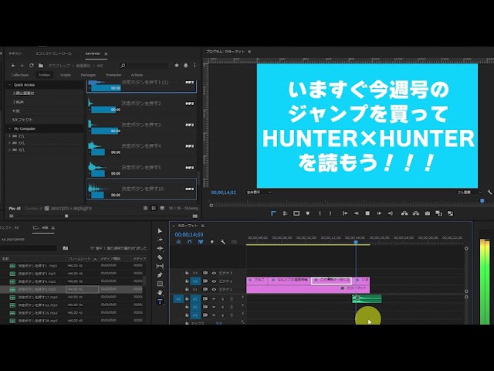The height and width of the screenshot is (371, 494).
Task: Toggle linked selection in timeline header
Action: coord(201,242)
